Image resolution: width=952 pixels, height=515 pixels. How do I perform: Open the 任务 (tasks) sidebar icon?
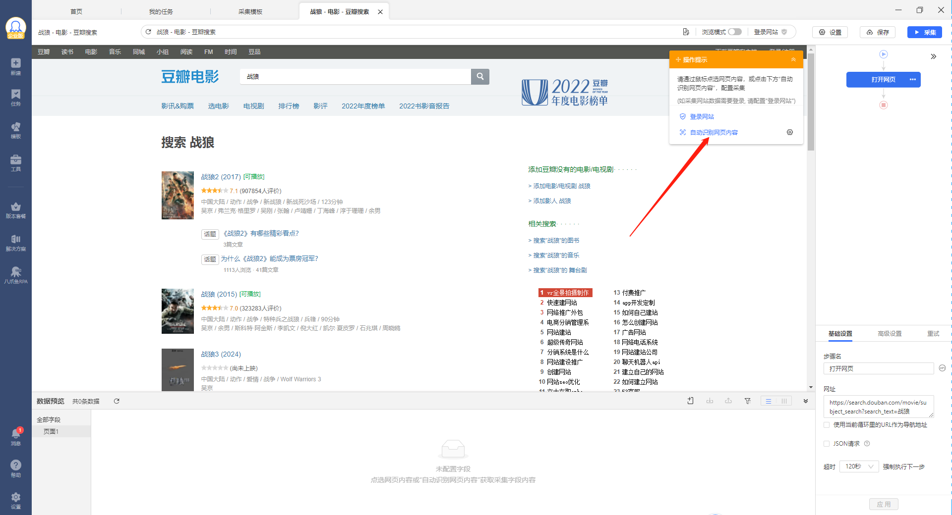click(x=16, y=98)
